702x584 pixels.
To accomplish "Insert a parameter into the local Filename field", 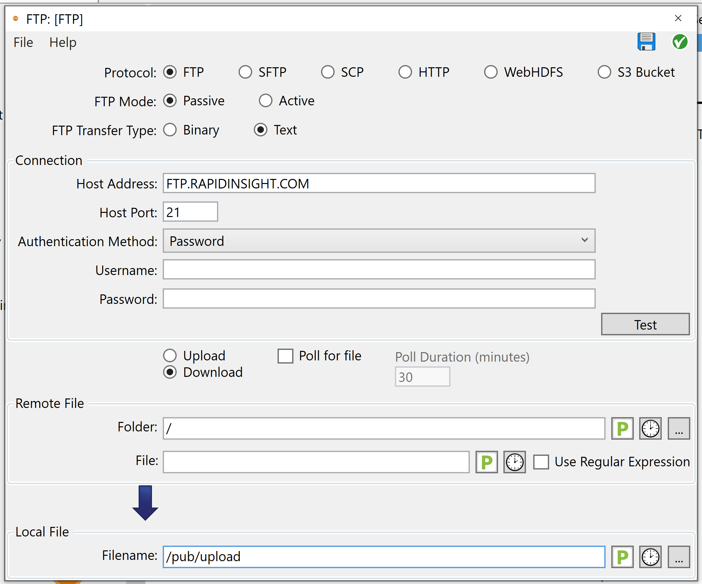I will coord(622,557).
